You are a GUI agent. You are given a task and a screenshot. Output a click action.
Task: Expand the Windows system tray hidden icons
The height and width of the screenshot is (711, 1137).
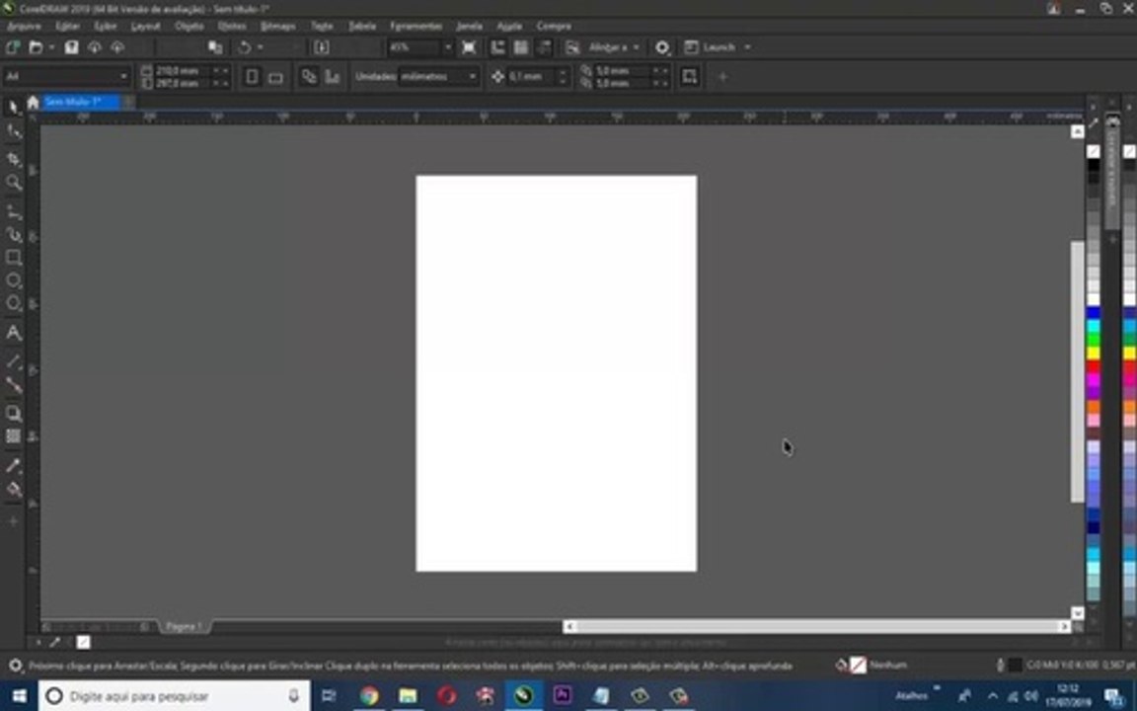pos(992,696)
